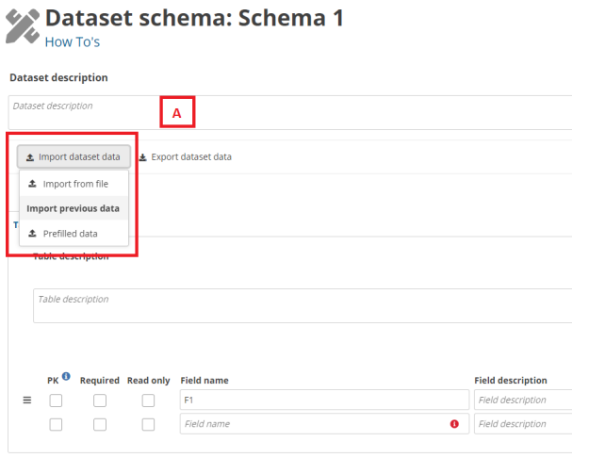Focus the Table description text box
Screen dimensions: 589x458
pyautogui.click(x=302, y=305)
